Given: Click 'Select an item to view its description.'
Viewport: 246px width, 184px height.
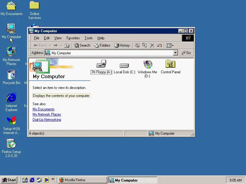Looking at the screenshot, I should 59,88.
